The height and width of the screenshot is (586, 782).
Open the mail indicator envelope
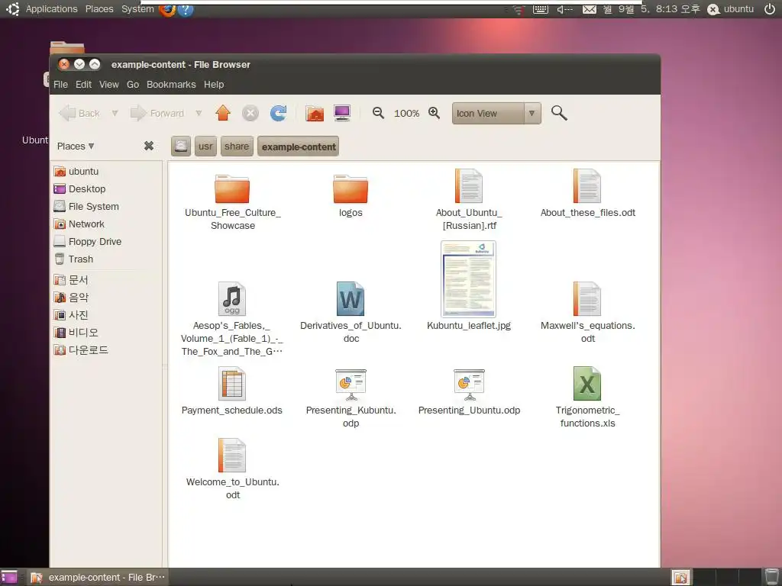(x=590, y=9)
